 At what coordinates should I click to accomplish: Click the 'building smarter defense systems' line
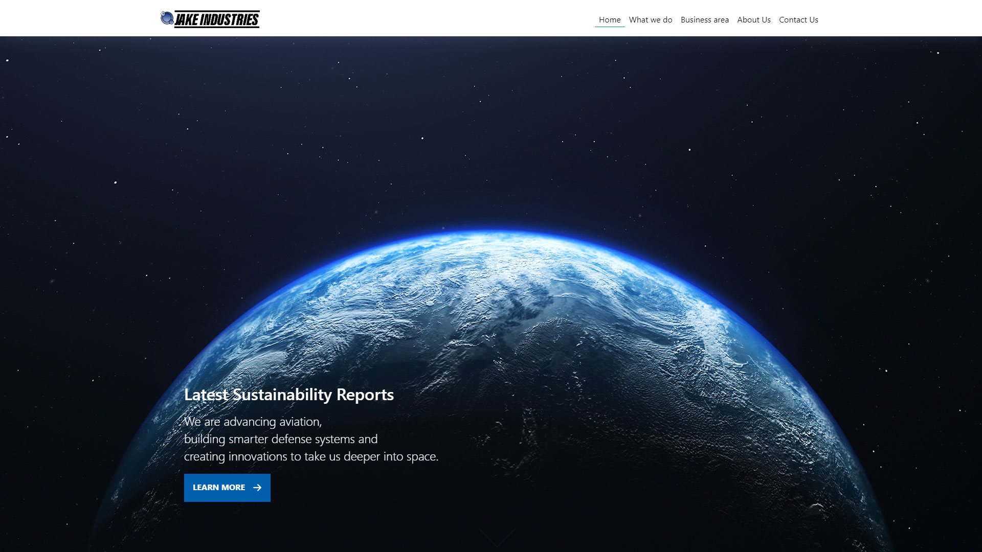(x=280, y=439)
